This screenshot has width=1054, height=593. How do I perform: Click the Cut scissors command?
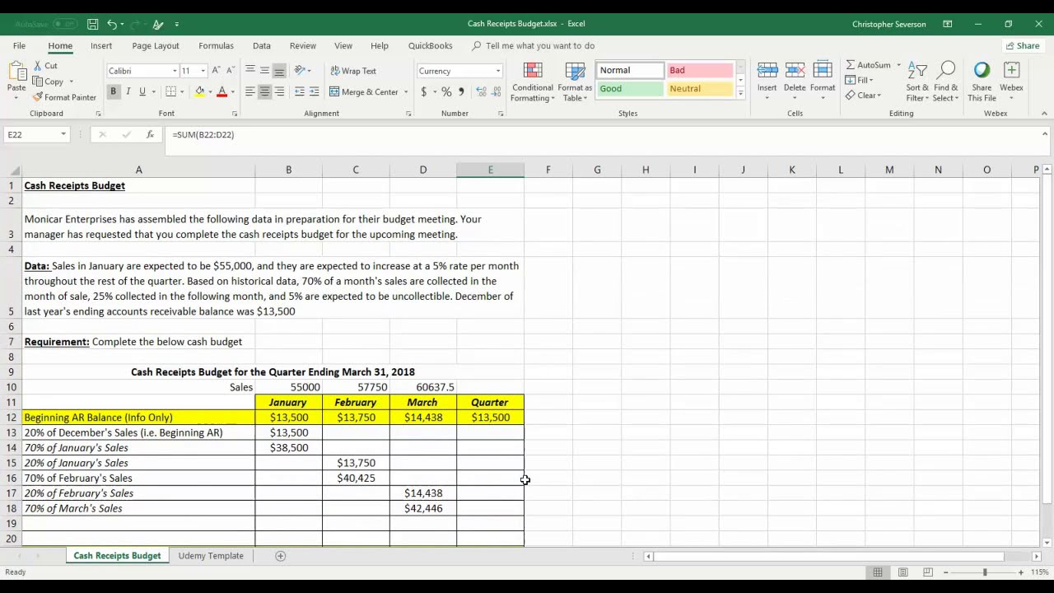pyautogui.click(x=45, y=66)
